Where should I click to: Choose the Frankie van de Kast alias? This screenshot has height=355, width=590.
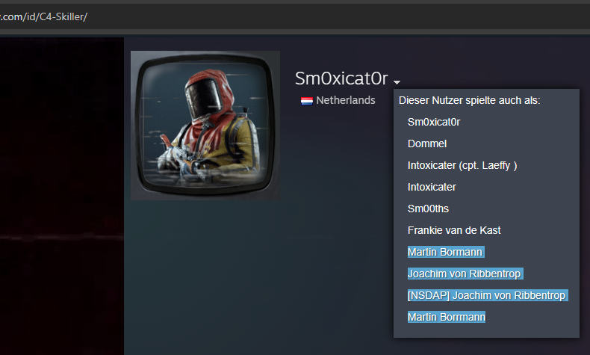[454, 230]
